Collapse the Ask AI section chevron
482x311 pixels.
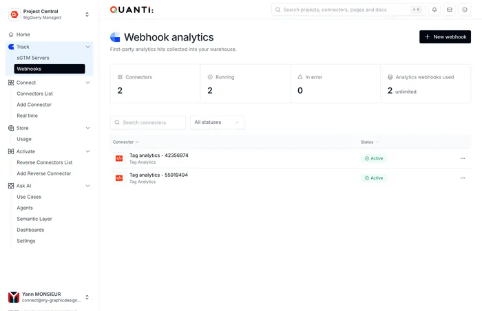(87, 186)
